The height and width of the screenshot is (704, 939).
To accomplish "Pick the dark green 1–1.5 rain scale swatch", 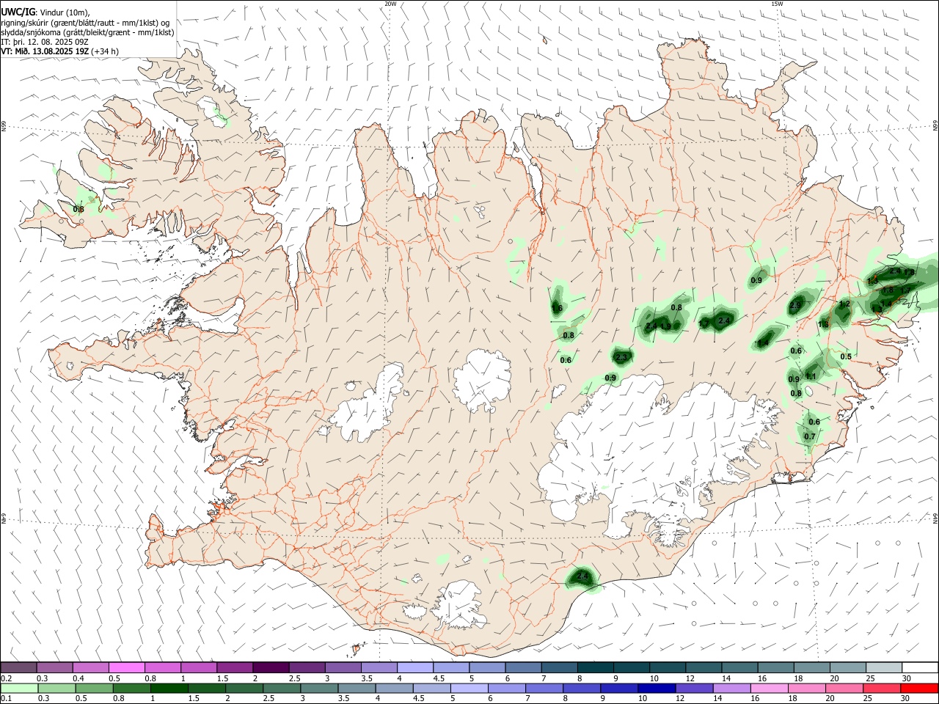I will 171,688.
